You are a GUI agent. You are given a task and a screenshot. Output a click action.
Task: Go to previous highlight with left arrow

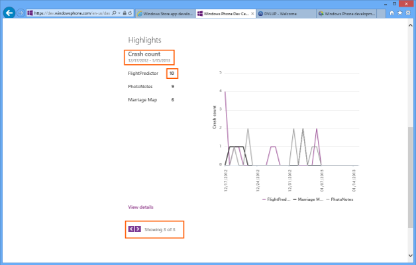(131, 229)
